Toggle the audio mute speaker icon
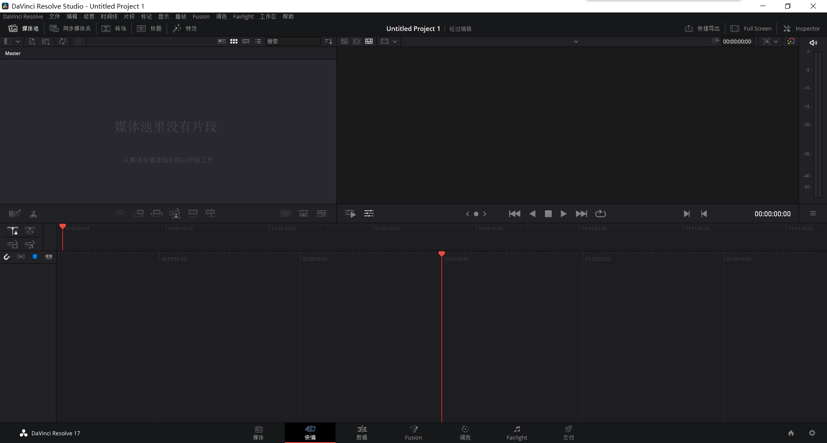The width and height of the screenshot is (827, 443). (x=813, y=43)
